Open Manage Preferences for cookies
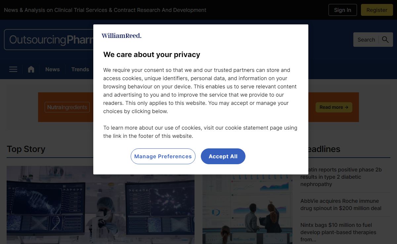The width and height of the screenshot is (397, 244). click(x=163, y=156)
